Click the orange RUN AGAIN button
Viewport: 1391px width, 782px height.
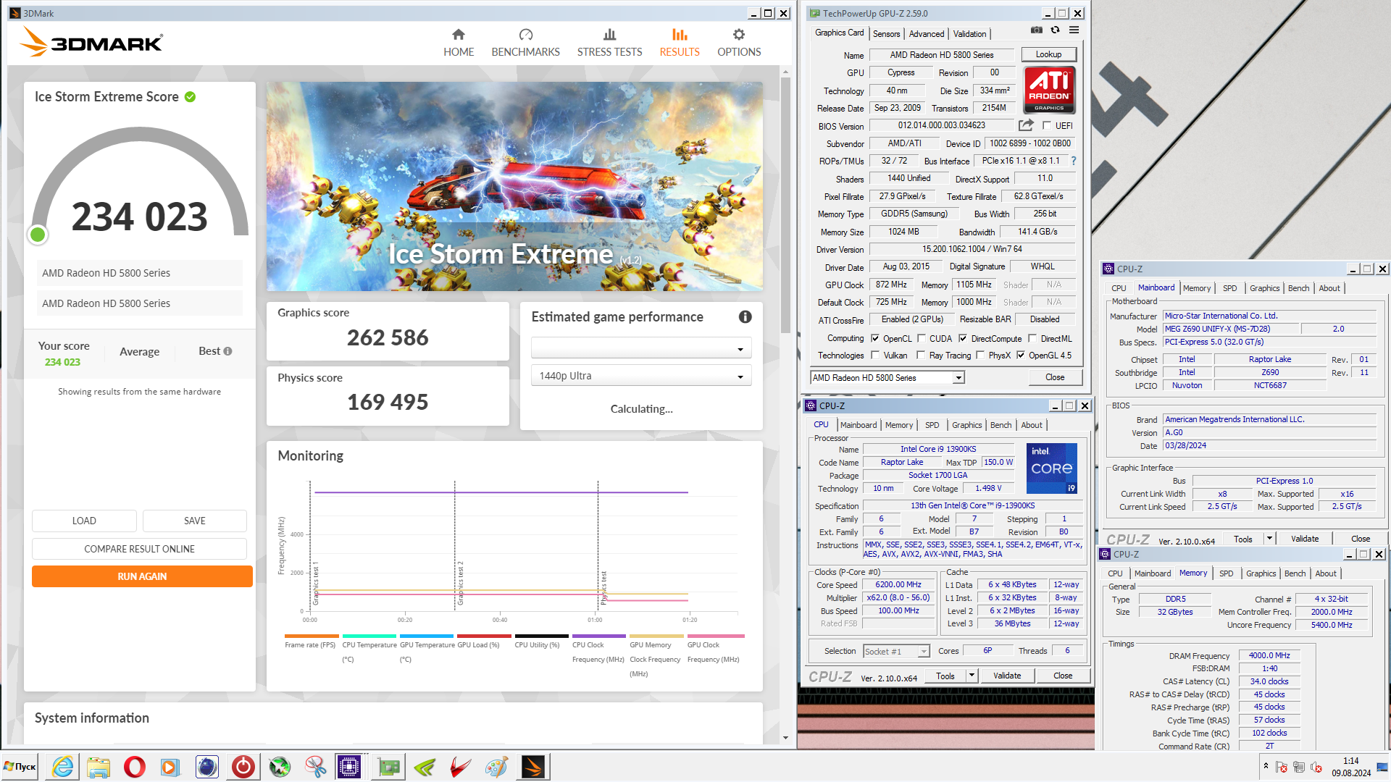click(142, 576)
